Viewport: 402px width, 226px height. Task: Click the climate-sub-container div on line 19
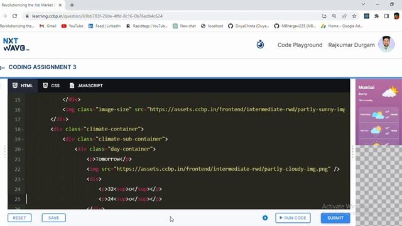(115, 139)
